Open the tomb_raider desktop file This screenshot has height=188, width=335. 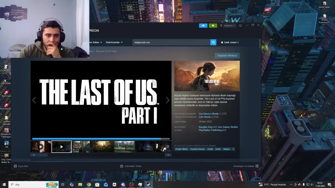point(325,5)
